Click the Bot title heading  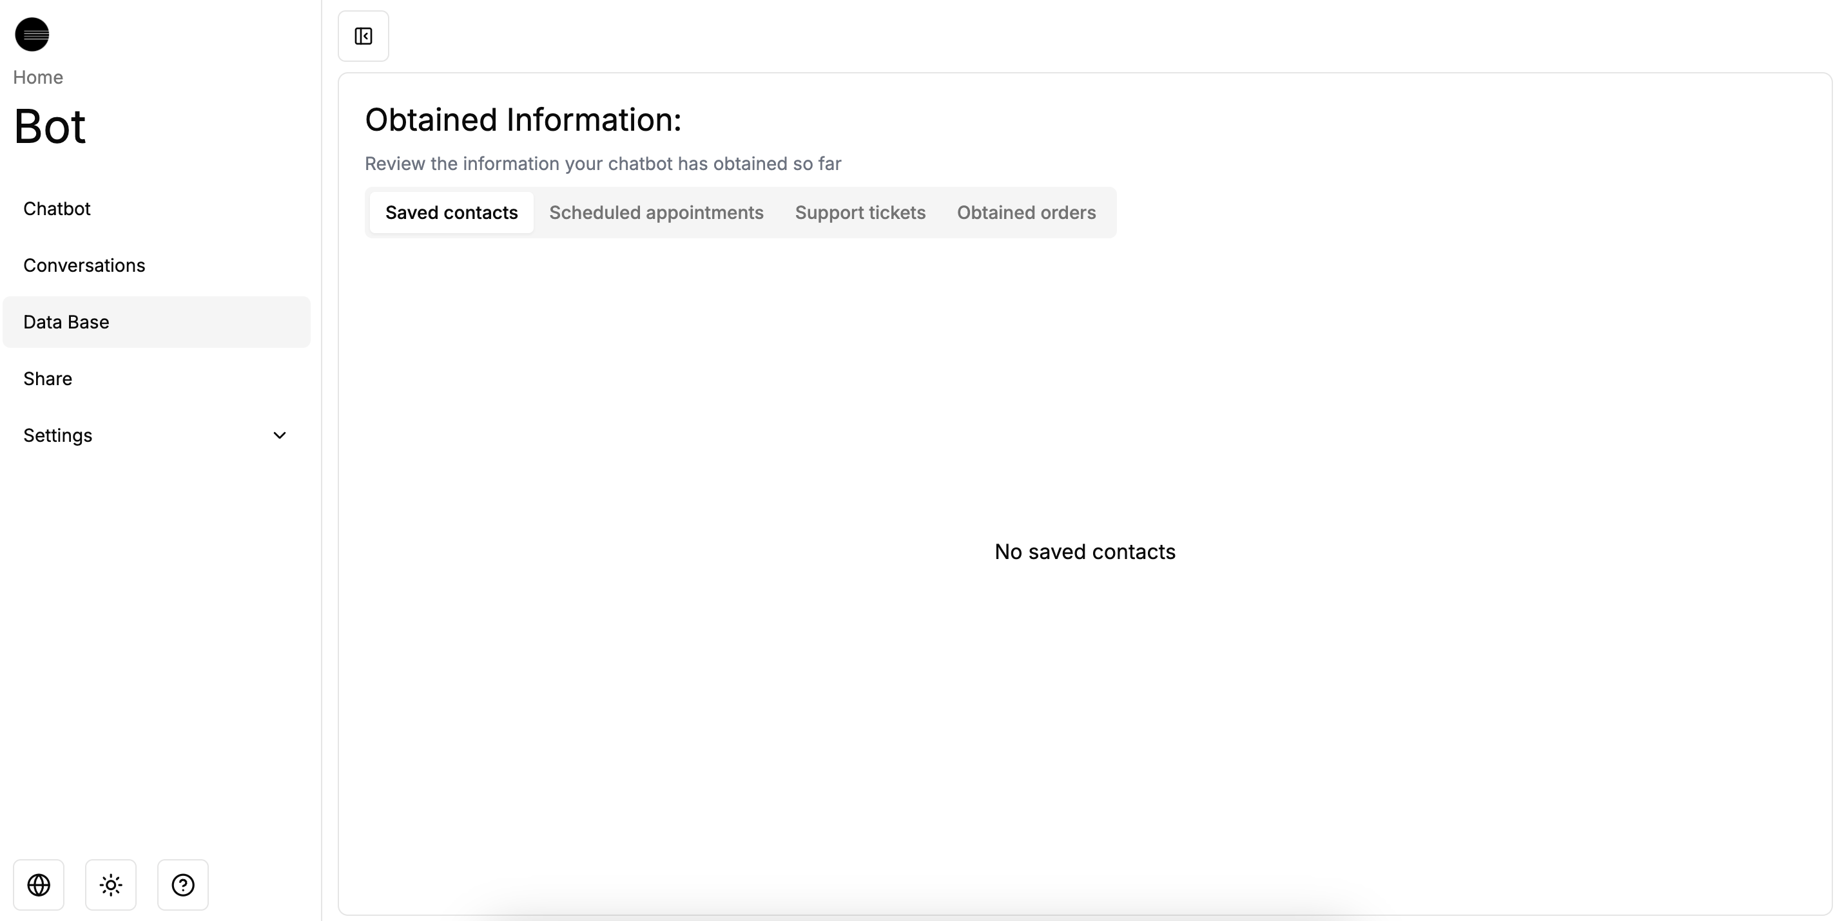50,126
